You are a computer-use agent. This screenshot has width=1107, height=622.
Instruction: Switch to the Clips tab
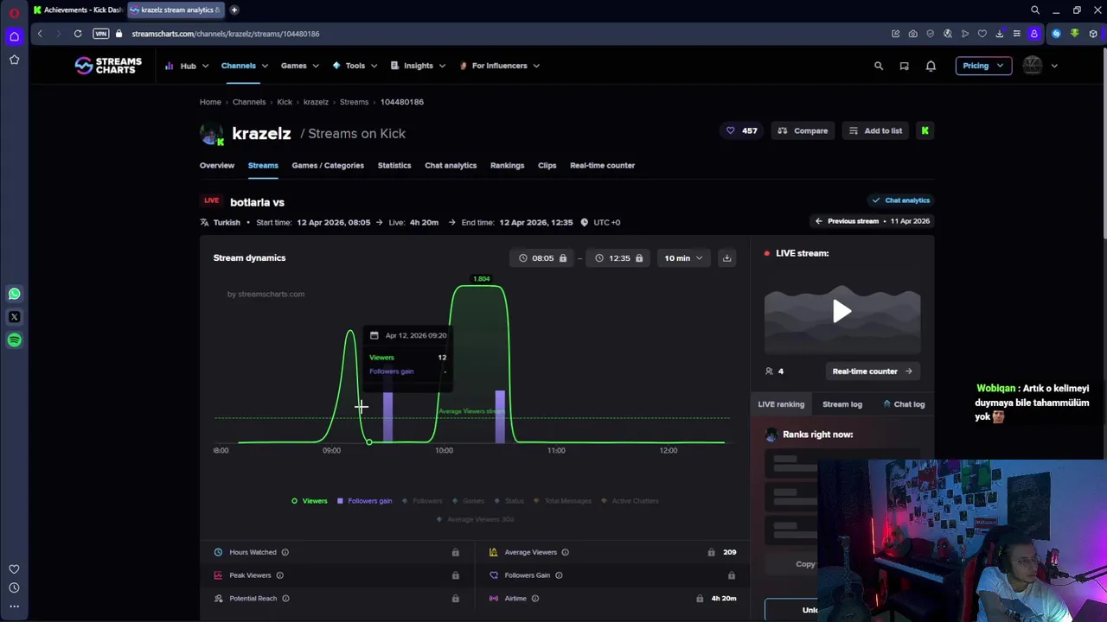pyautogui.click(x=547, y=165)
